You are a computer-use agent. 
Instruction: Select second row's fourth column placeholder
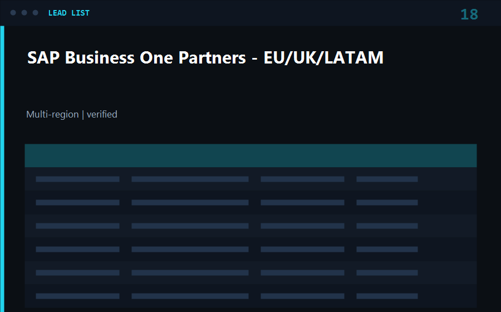click(x=387, y=202)
